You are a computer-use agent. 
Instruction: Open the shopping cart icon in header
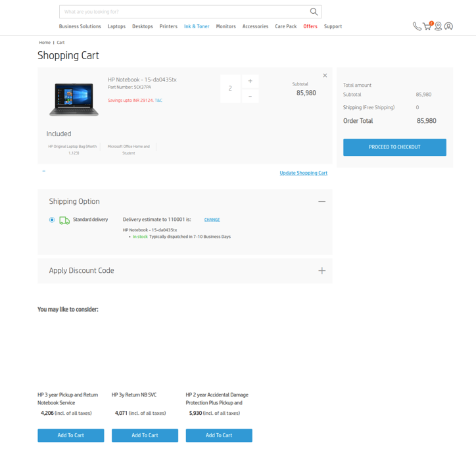pos(427,26)
